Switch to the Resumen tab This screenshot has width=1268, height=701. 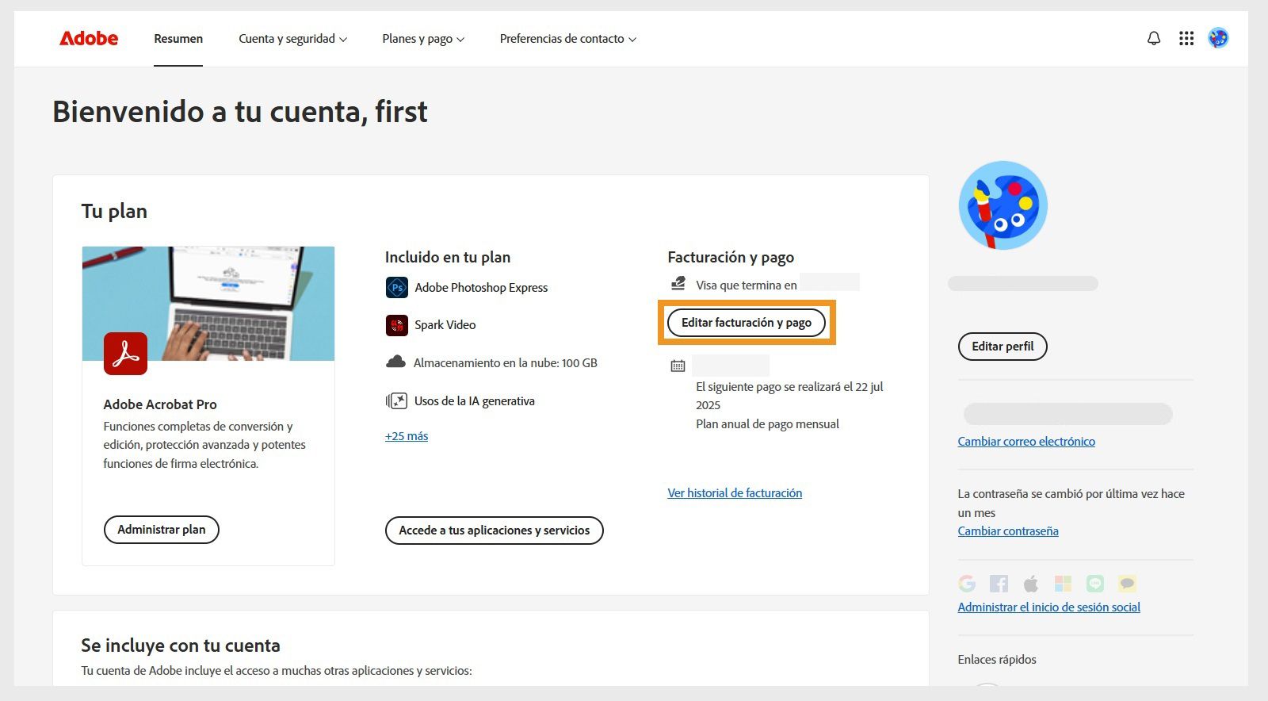click(x=178, y=38)
